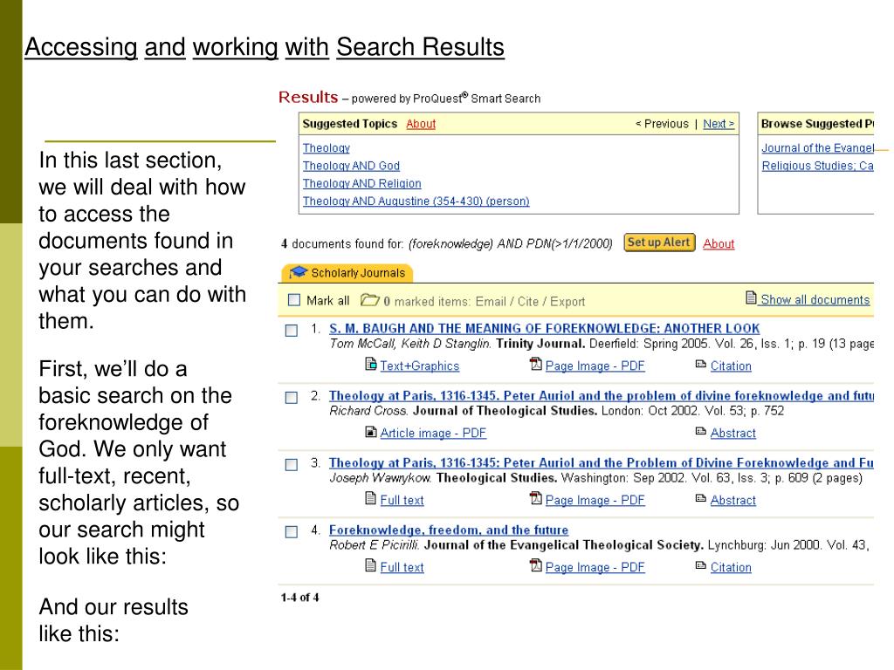Image resolution: width=894 pixels, height=670 pixels.
Task: Click the Full text icon for result 3
Action: coord(370,498)
